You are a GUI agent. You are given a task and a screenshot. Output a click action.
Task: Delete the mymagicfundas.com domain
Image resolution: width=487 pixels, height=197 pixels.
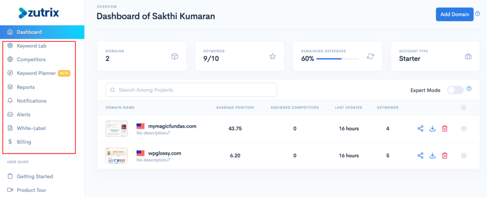445,129
